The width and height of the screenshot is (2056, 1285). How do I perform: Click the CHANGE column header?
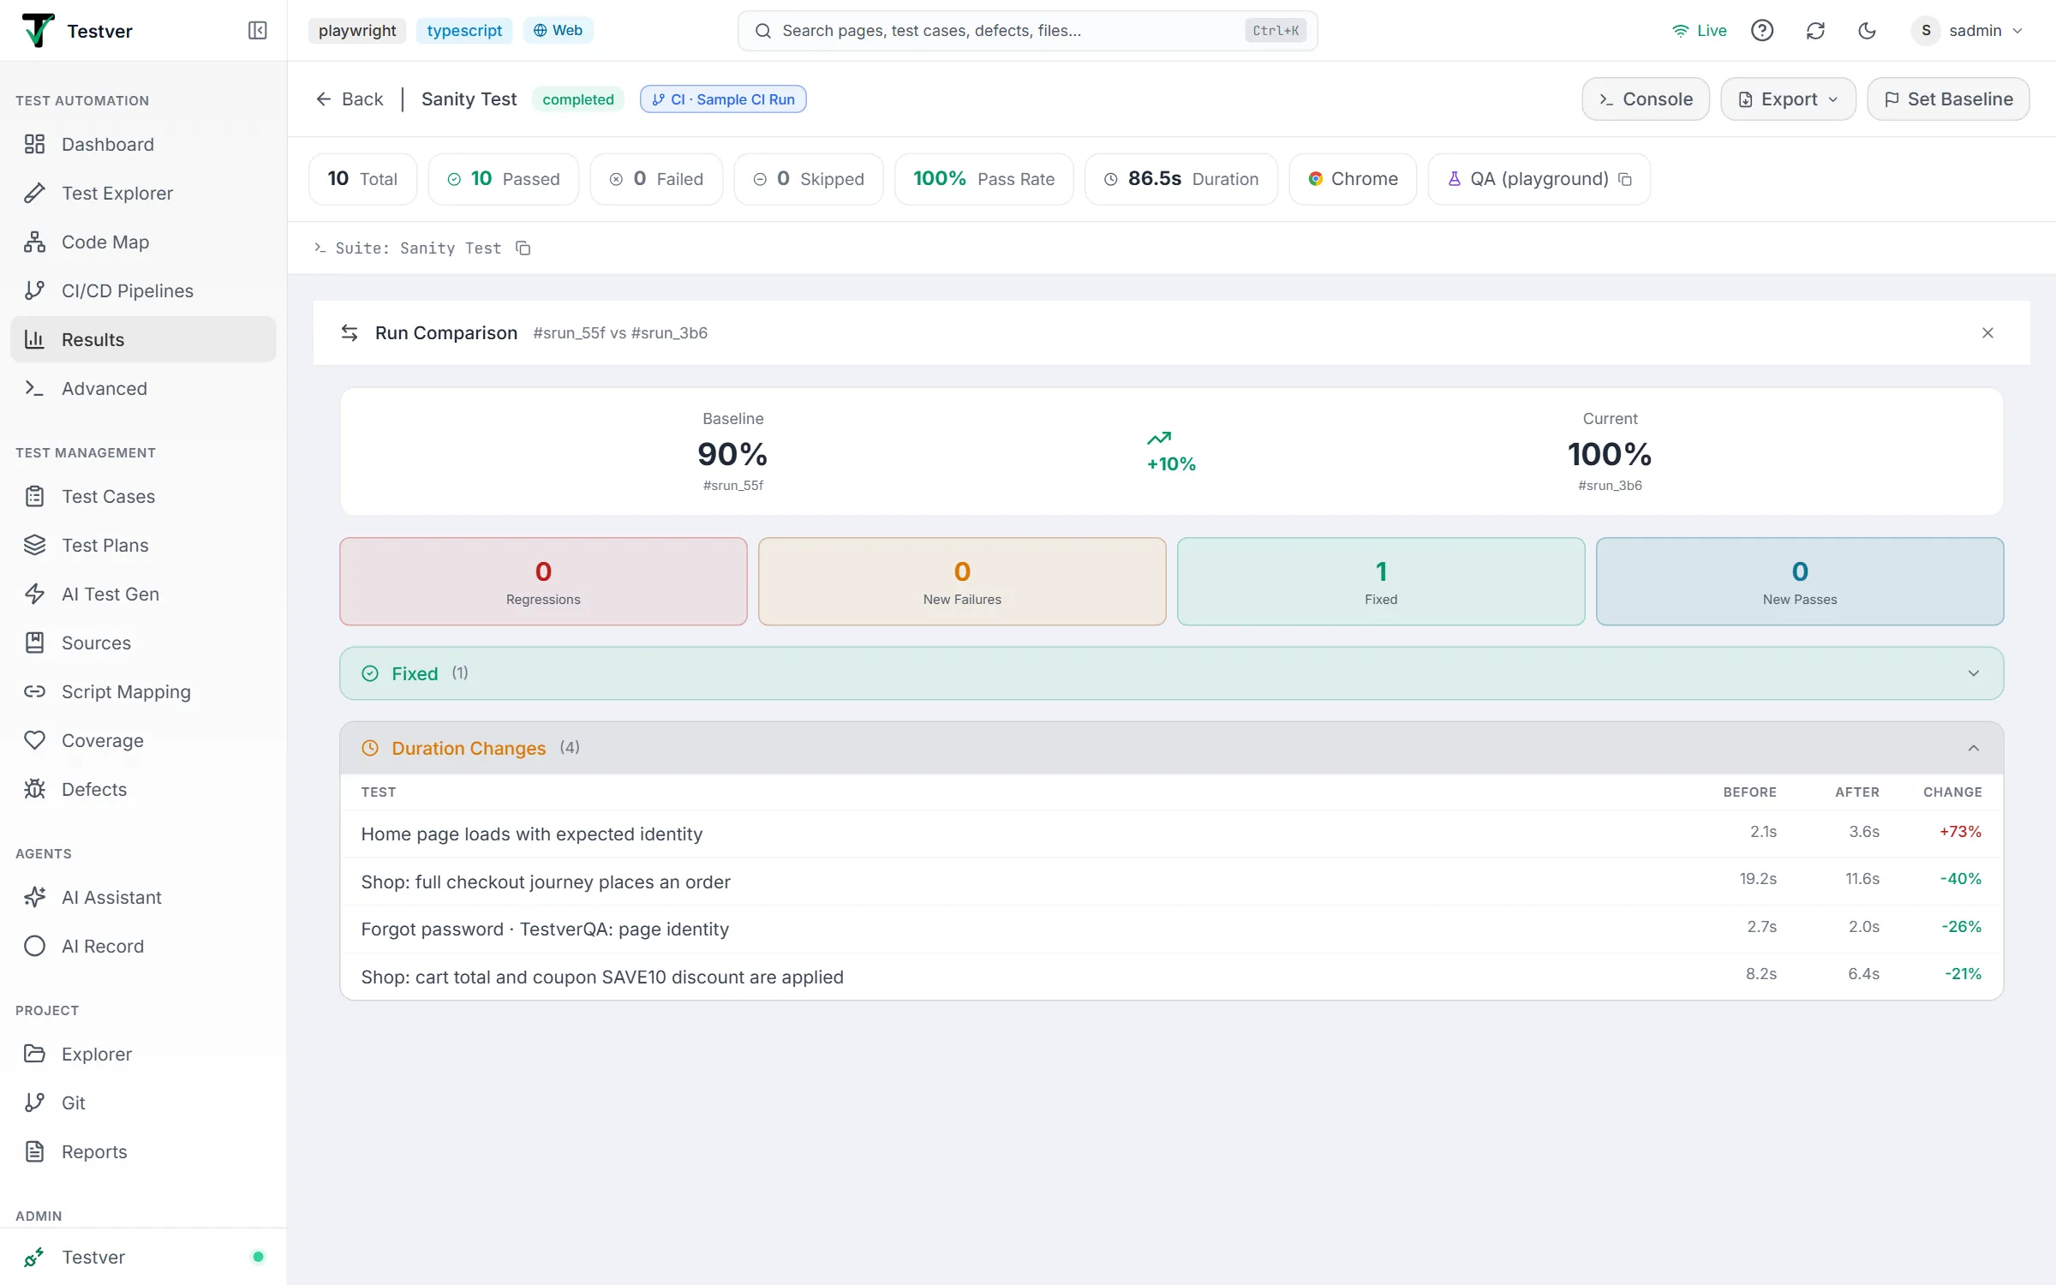coord(1952,792)
